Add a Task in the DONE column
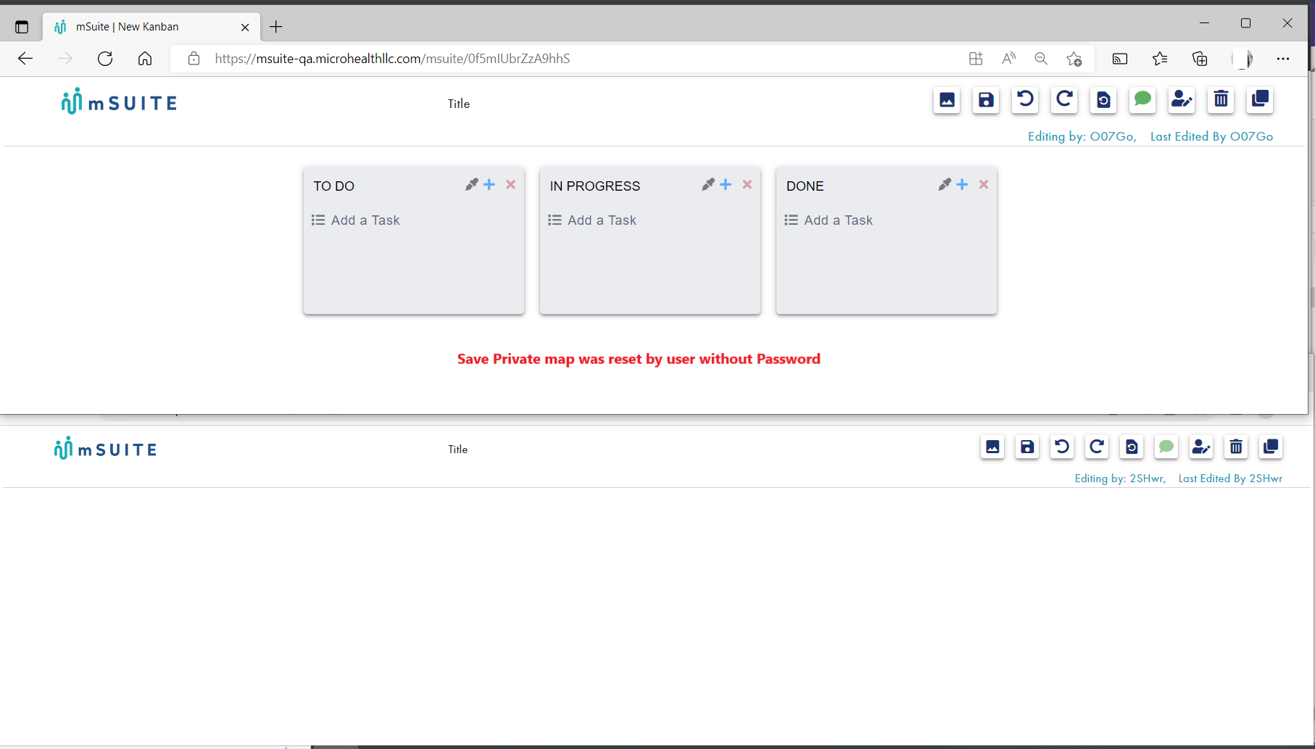Viewport: 1315px width, 749px height. tap(838, 220)
